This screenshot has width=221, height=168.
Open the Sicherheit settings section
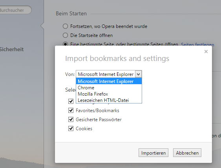pyautogui.click(x=12, y=49)
